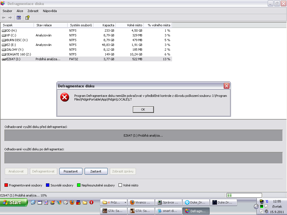Launch the Total Commander-like red blue quick launch icon
287x215 pixels.
[x=78, y=202]
